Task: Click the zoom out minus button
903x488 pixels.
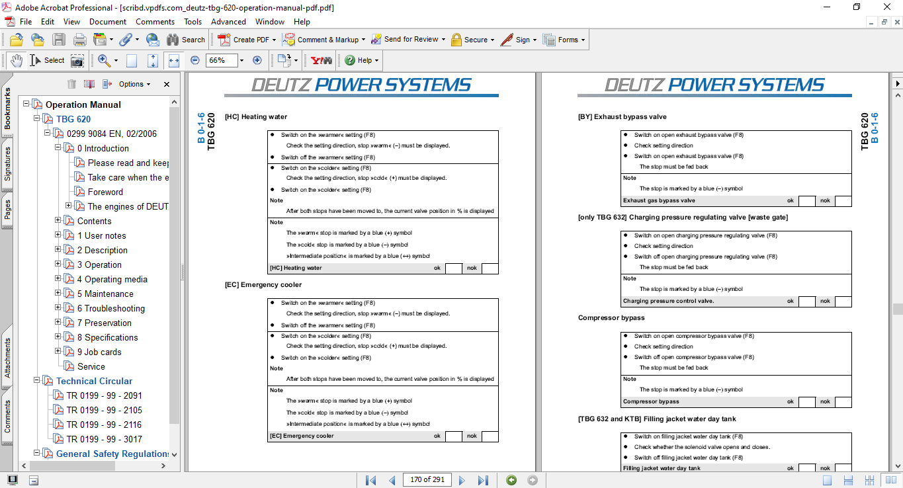Action: point(195,60)
